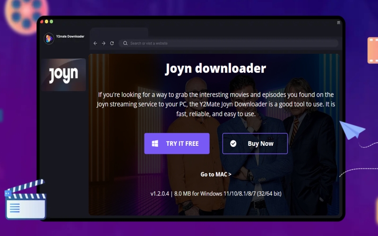Viewport: 378px width, 236px height.
Task: Minimize the window with yellow button
Action: [x=46, y=22]
